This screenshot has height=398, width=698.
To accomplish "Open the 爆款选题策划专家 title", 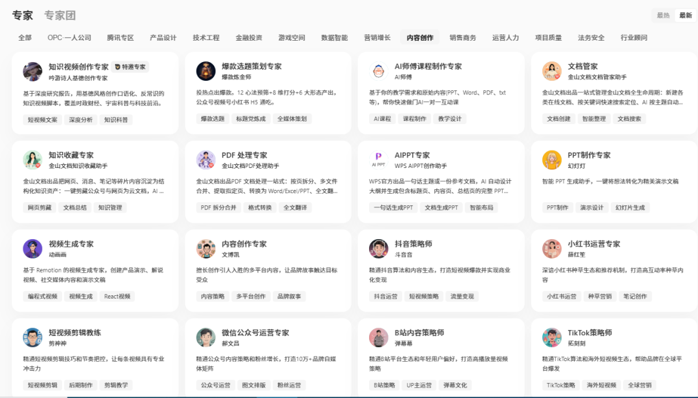I will pos(251,67).
